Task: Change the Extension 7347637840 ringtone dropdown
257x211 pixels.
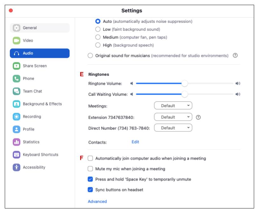Action: click(173, 117)
